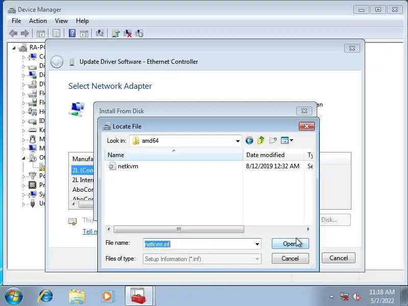Select the 2L Inter manufacturer entry

pyautogui.click(x=83, y=180)
